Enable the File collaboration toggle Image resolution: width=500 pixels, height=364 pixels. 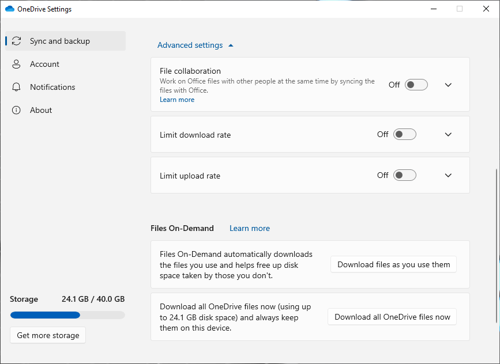click(416, 85)
